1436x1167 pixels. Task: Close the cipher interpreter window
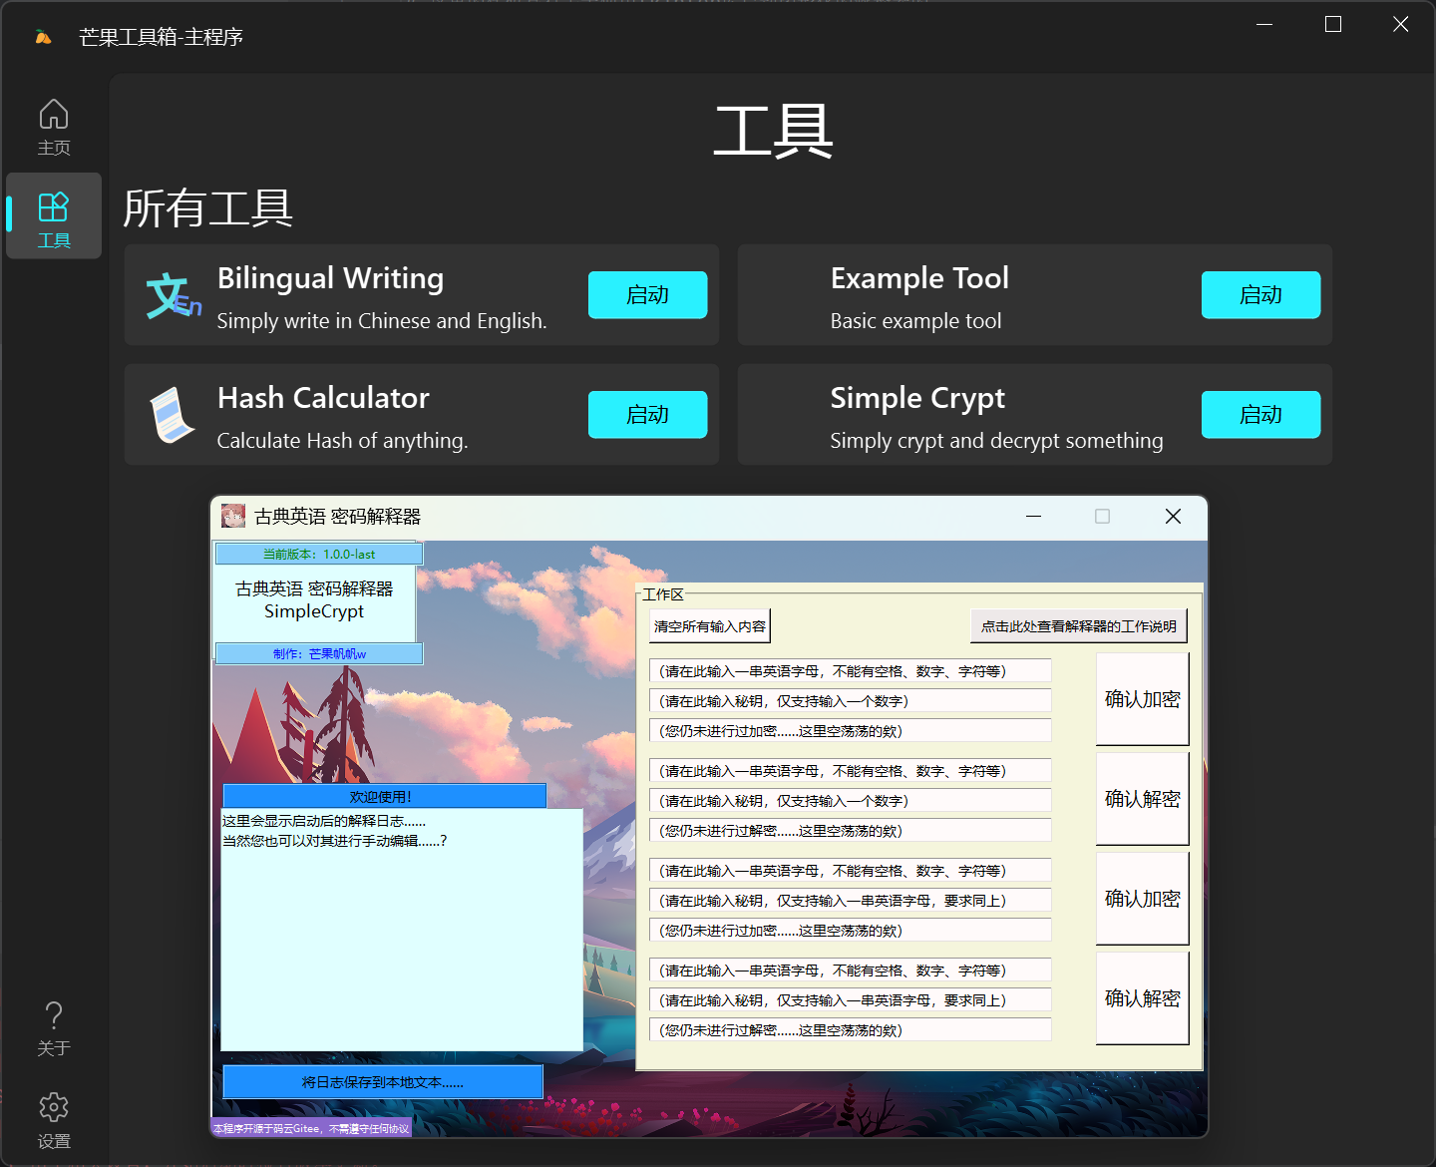[1173, 516]
